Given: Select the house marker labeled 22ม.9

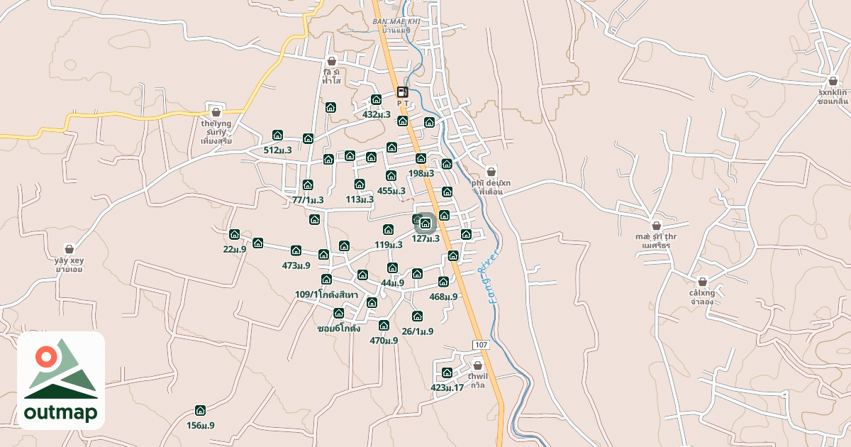Looking at the screenshot, I should coord(234,234).
